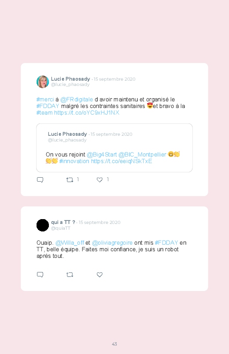Open the @Big4Start mention
229x354 pixels.
(x=102, y=154)
